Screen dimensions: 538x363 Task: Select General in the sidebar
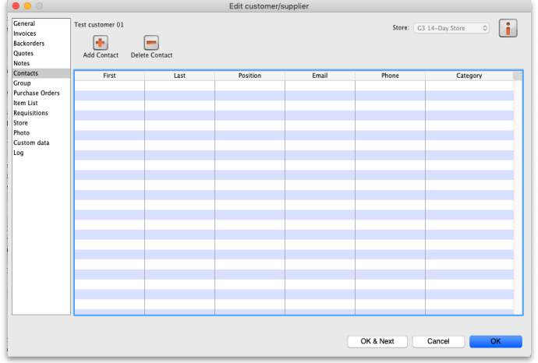point(24,24)
